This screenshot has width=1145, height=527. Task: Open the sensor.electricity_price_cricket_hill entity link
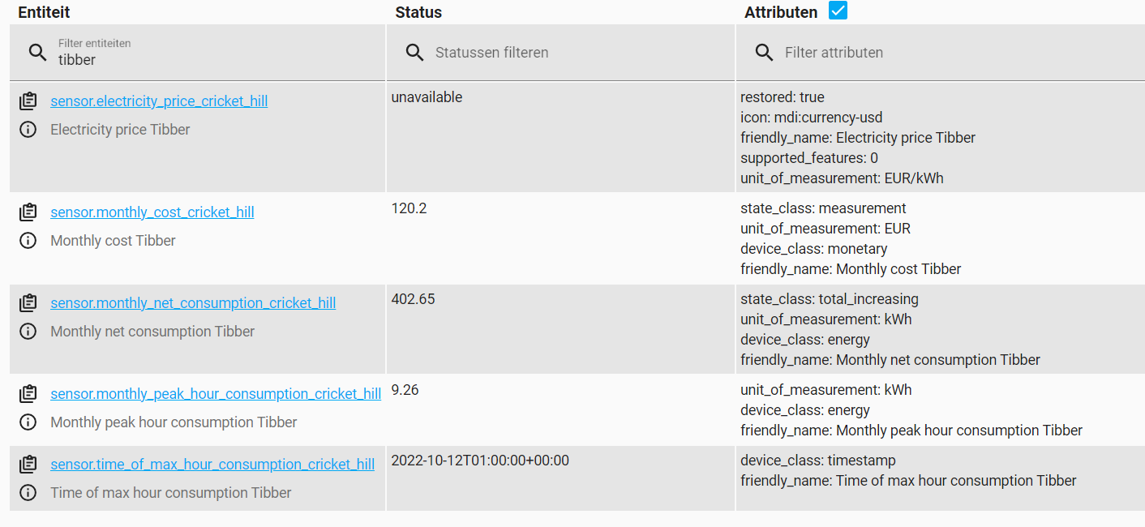tap(159, 101)
